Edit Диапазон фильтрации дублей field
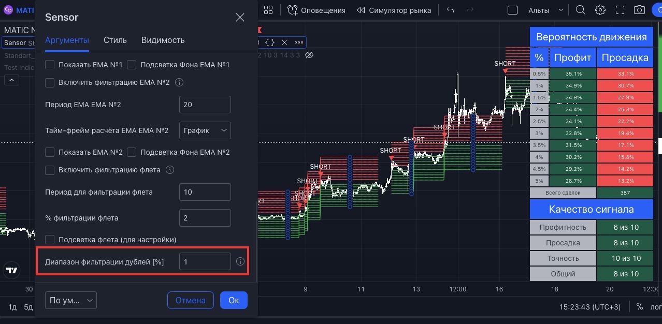 tap(205, 262)
